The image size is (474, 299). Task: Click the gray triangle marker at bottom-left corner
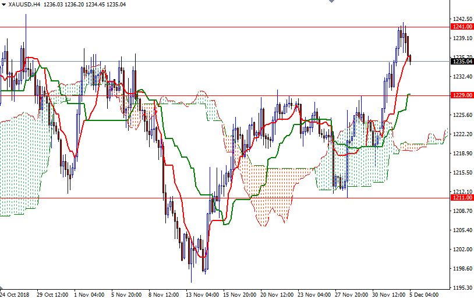click(x=2, y=290)
